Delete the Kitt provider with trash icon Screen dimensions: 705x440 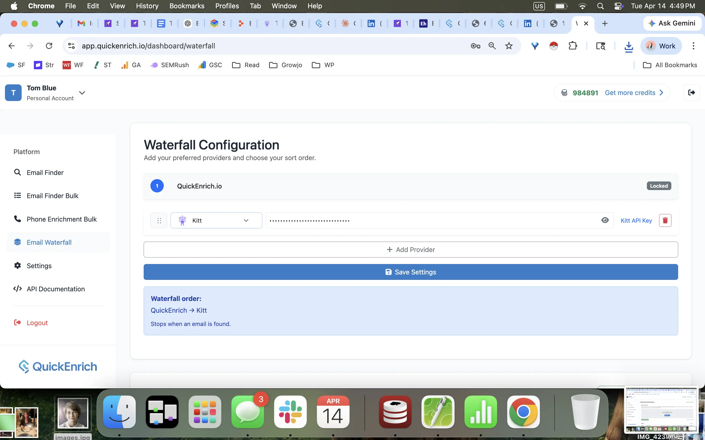[665, 220]
